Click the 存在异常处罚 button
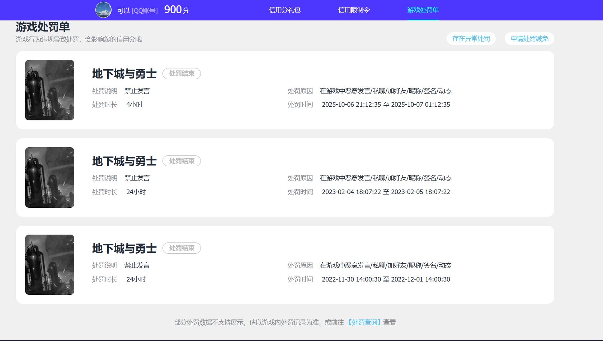The width and height of the screenshot is (603, 341). click(471, 39)
